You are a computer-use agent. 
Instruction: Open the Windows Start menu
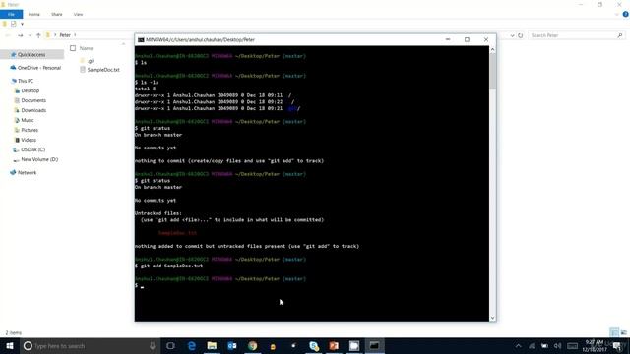coord(10,345)
